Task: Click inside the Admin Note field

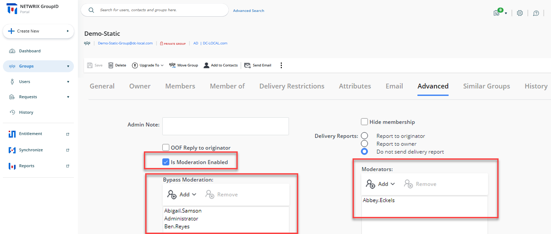Action: 225,126
